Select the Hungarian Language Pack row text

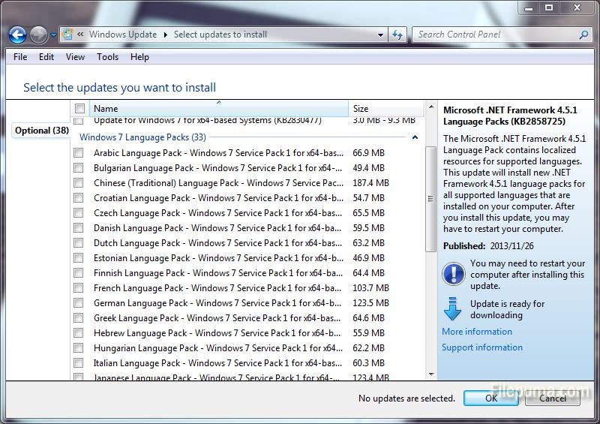[x=218, y=348]
